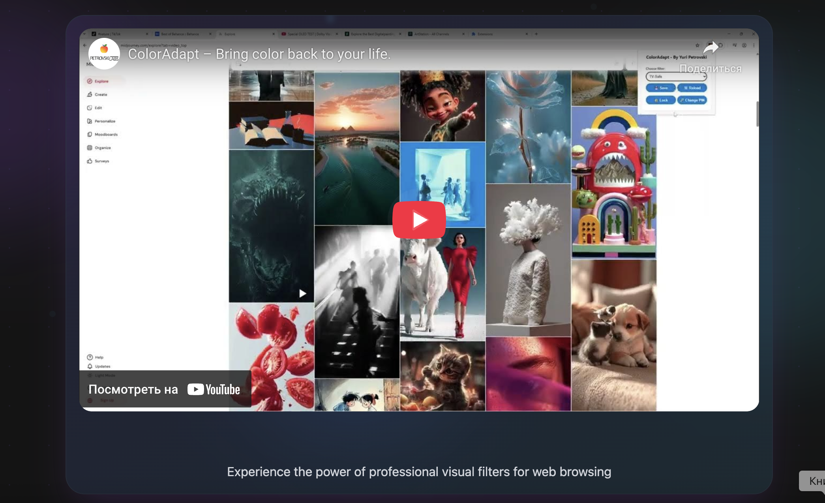The height and width of the screenshot is (503, 825).
Task: Click the bookmark star icon in address bar
Action: coord(697,45)
